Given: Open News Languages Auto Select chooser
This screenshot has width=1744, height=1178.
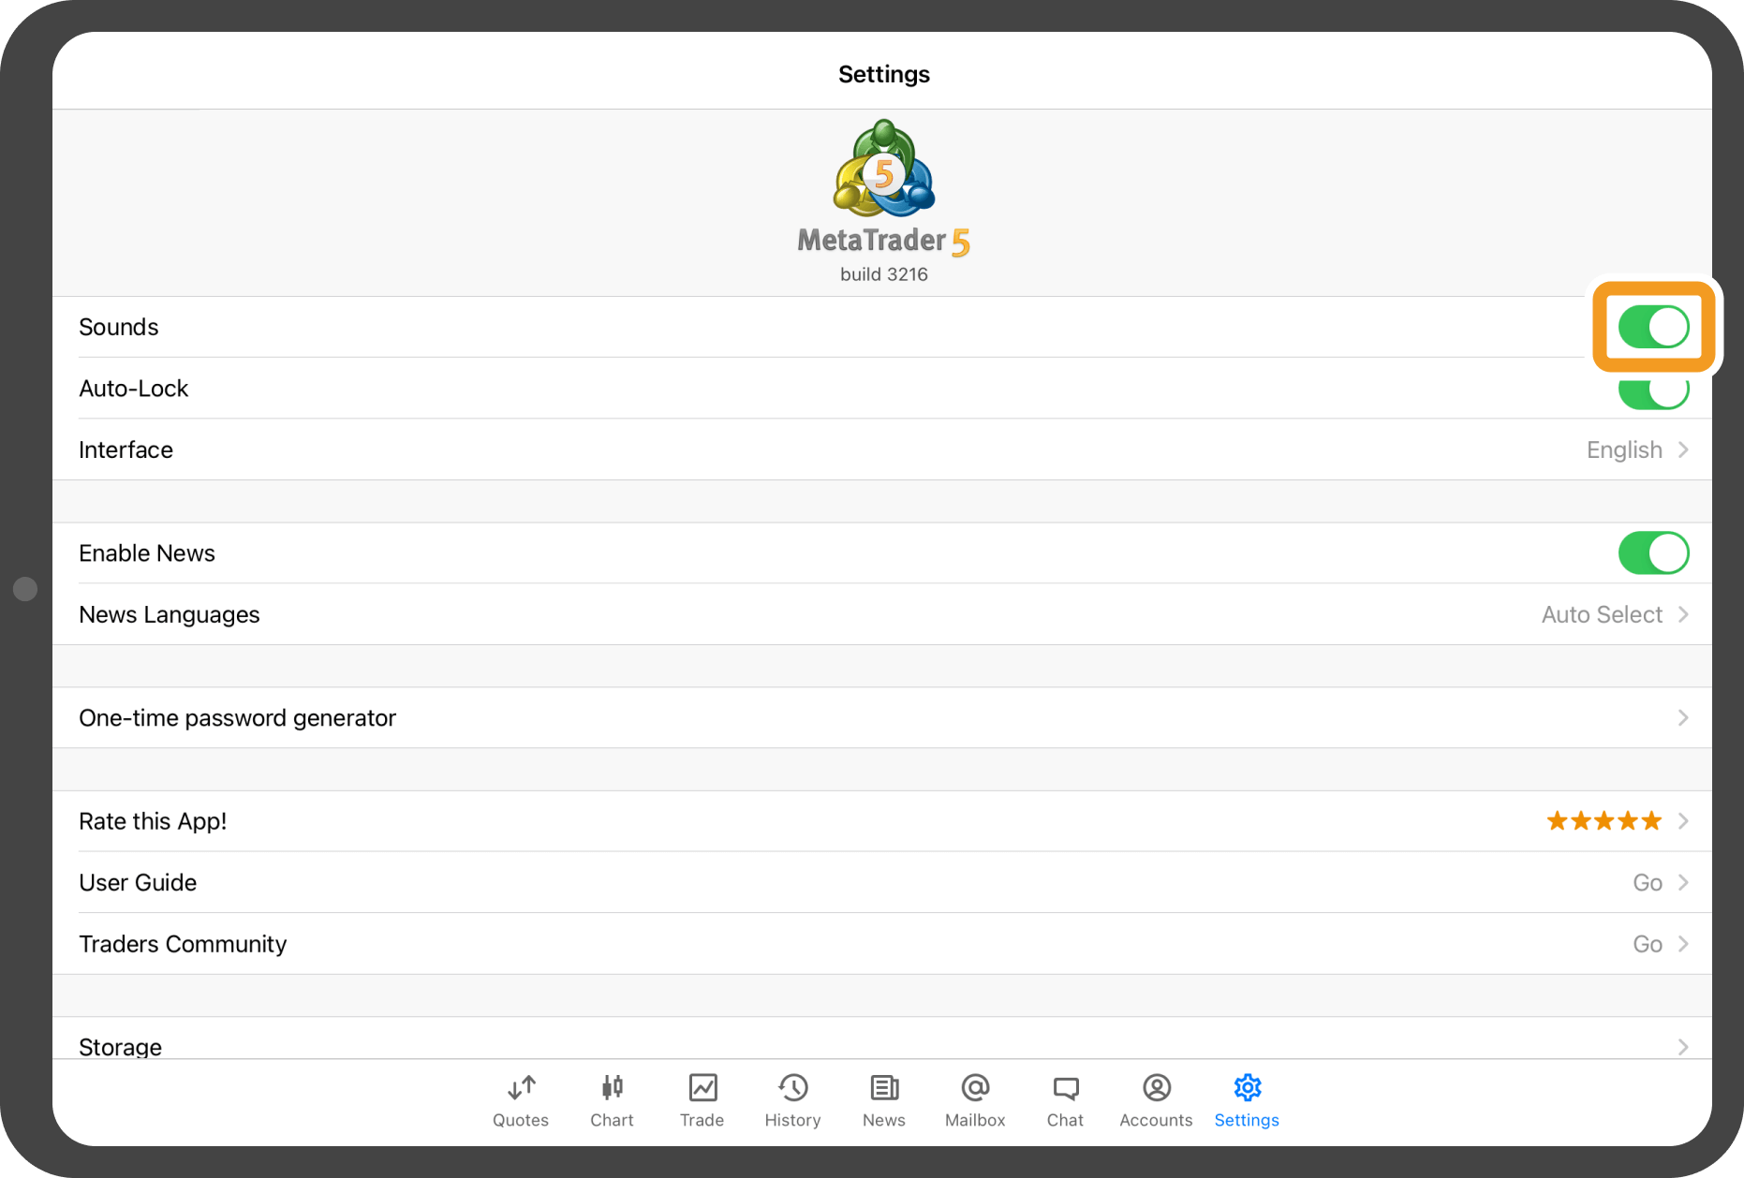Looking at the screenshot, I should (x=1613, y=615).
